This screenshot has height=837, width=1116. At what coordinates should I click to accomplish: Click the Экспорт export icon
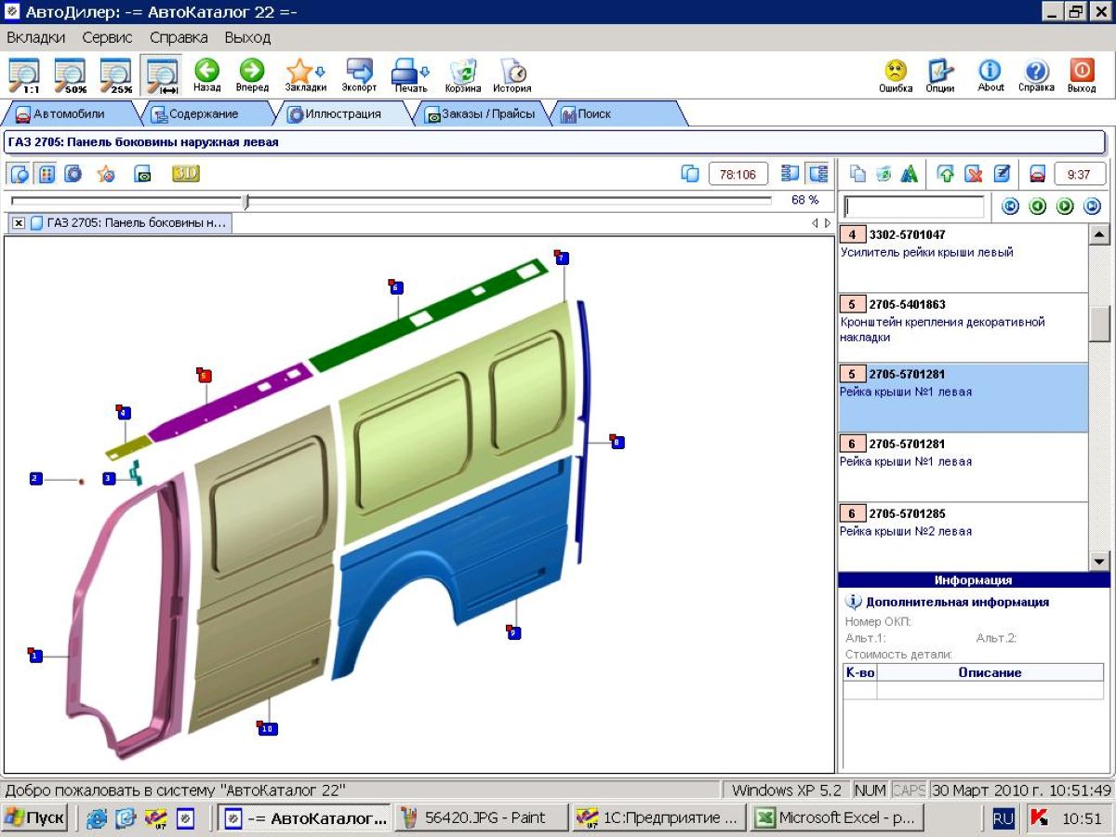[x=359, y=75]
